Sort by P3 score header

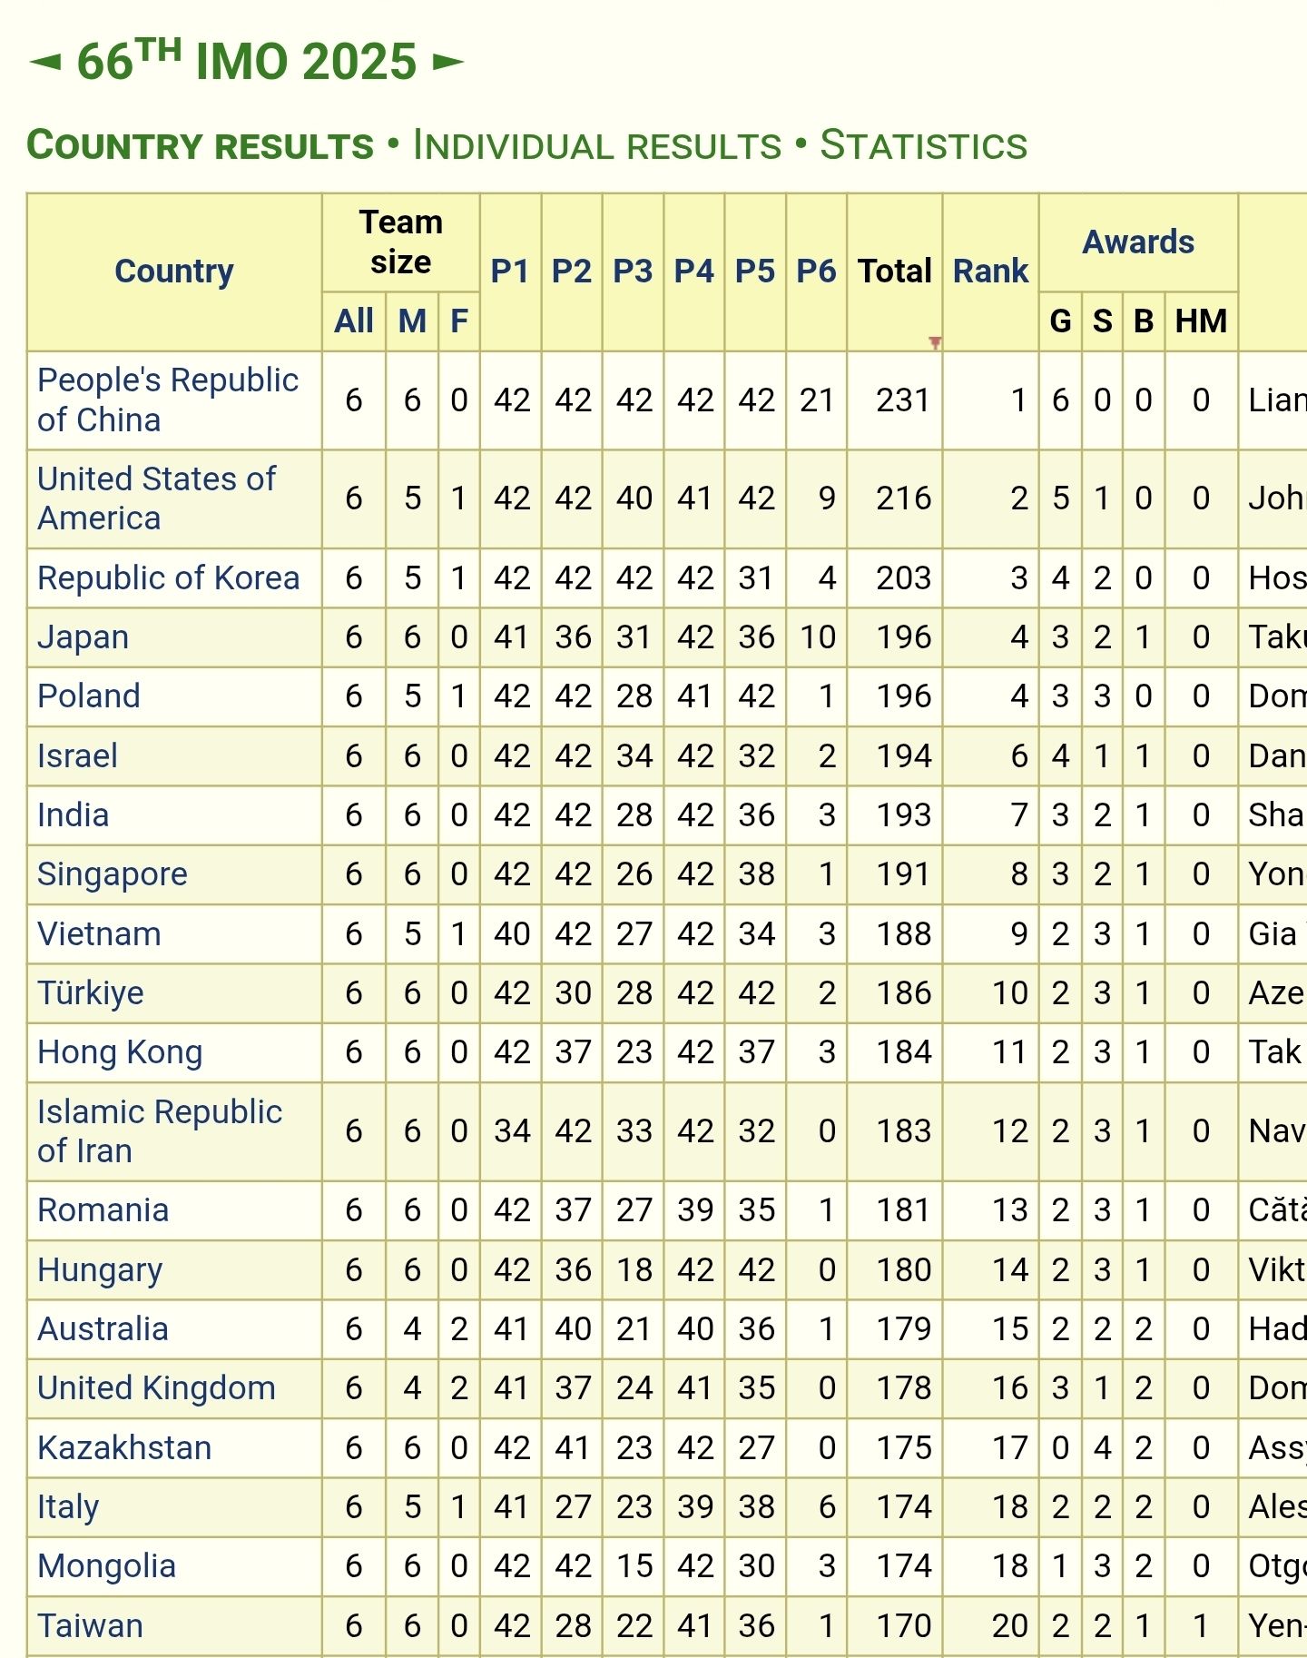[x=633, y=271]
